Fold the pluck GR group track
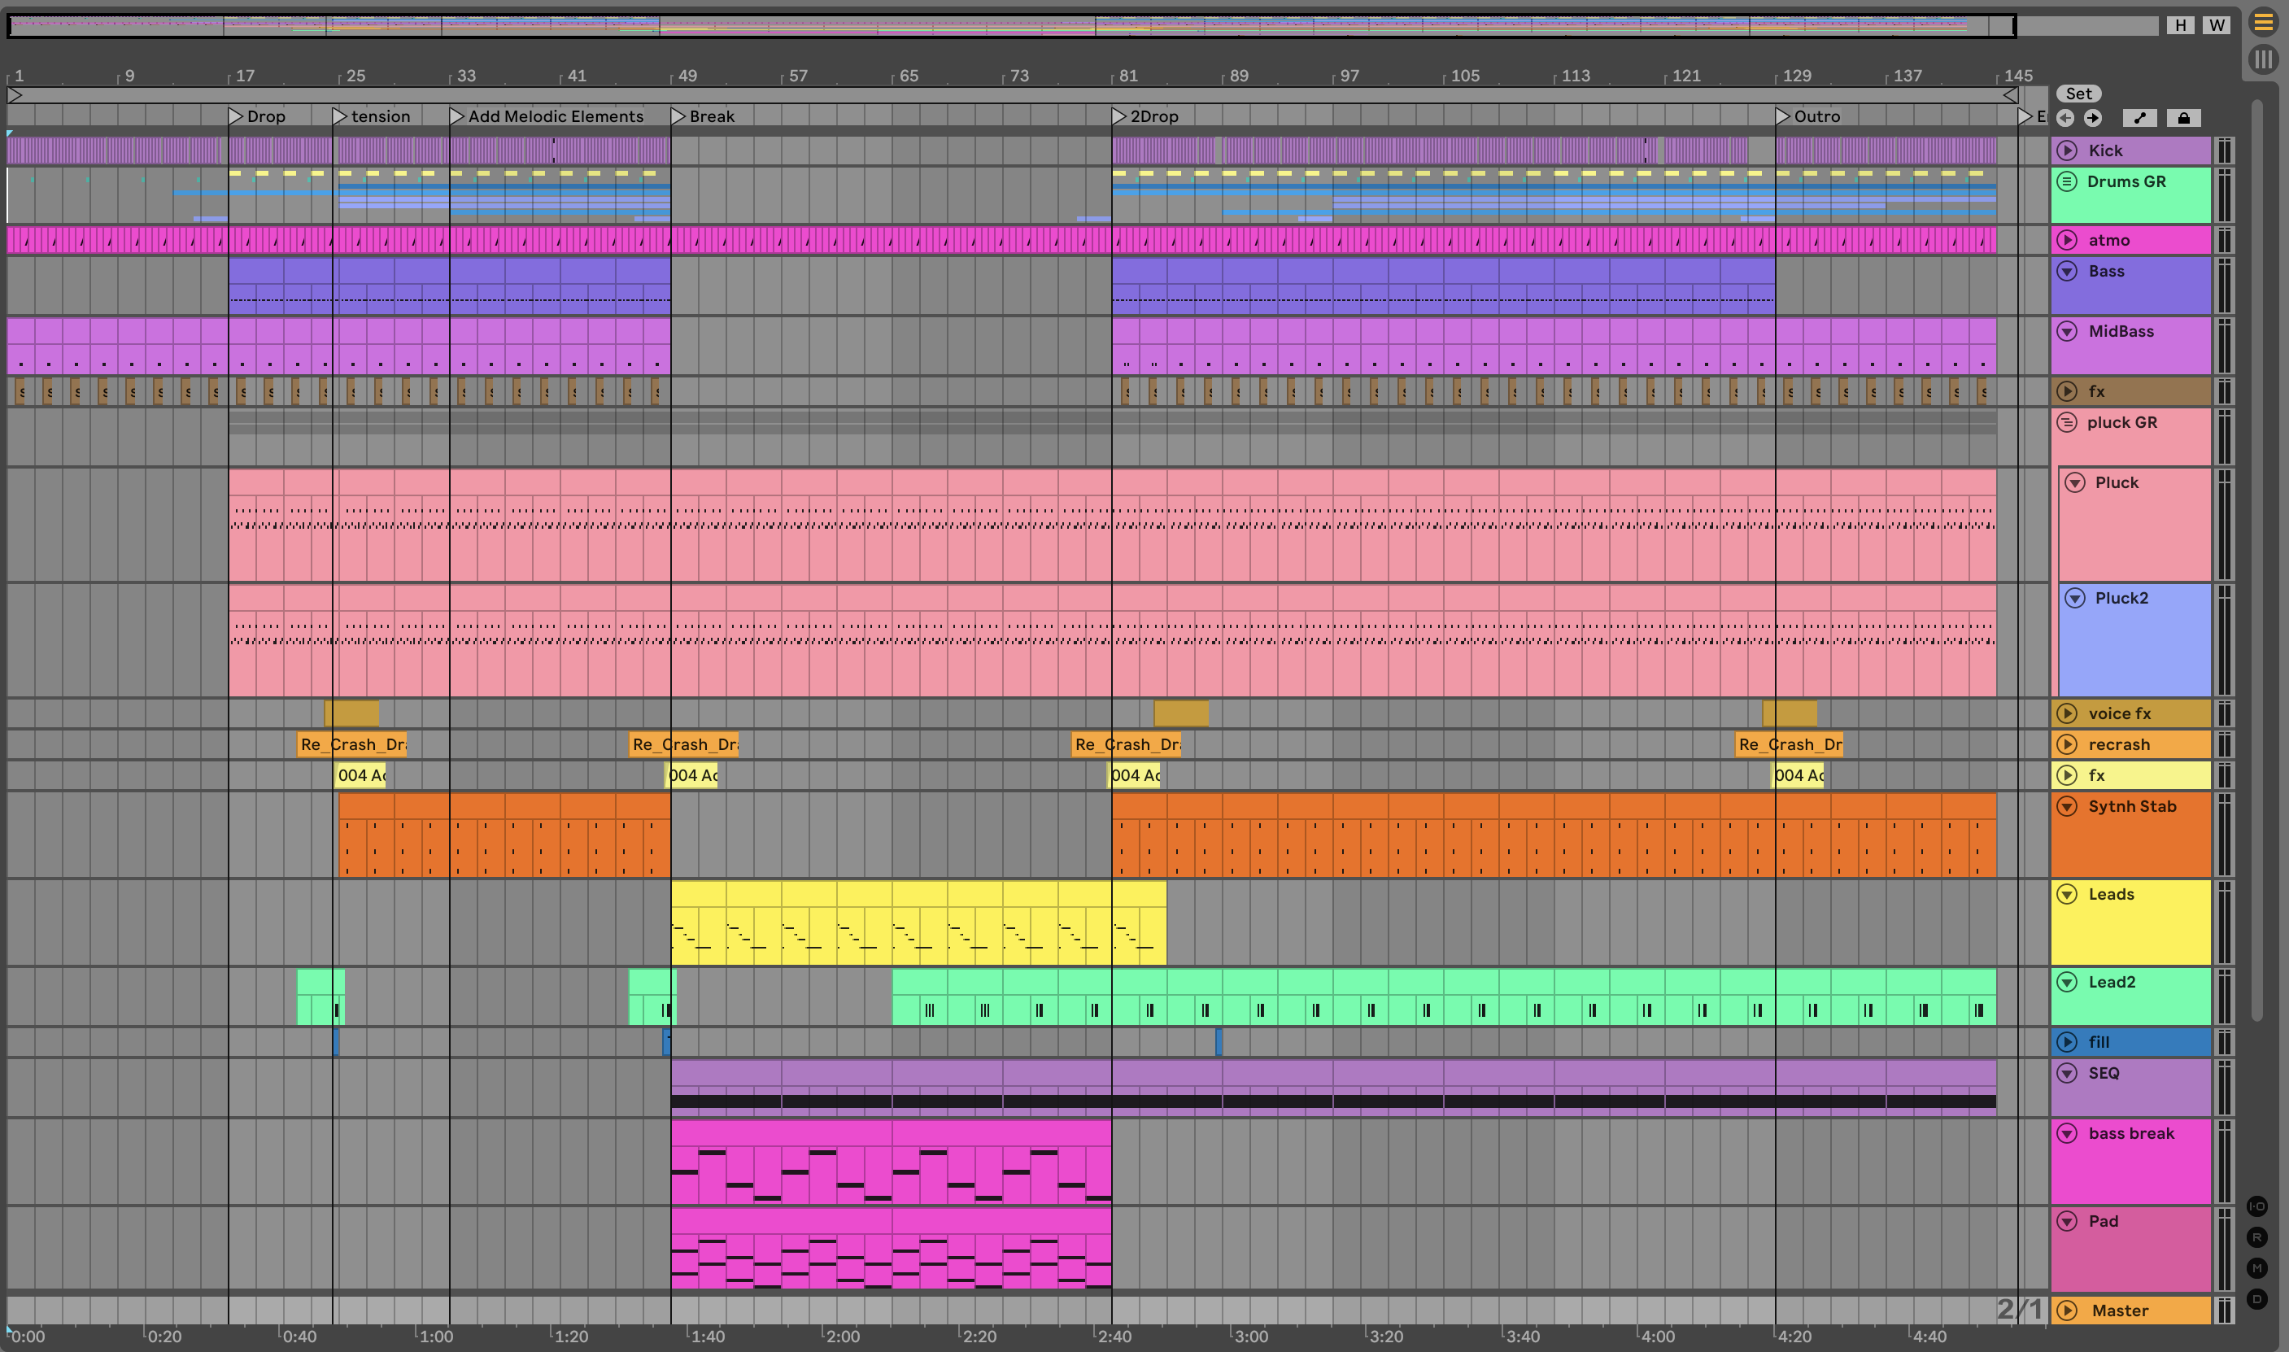This screenshot has width=2289, height=1352. [x=2067, y=422]
